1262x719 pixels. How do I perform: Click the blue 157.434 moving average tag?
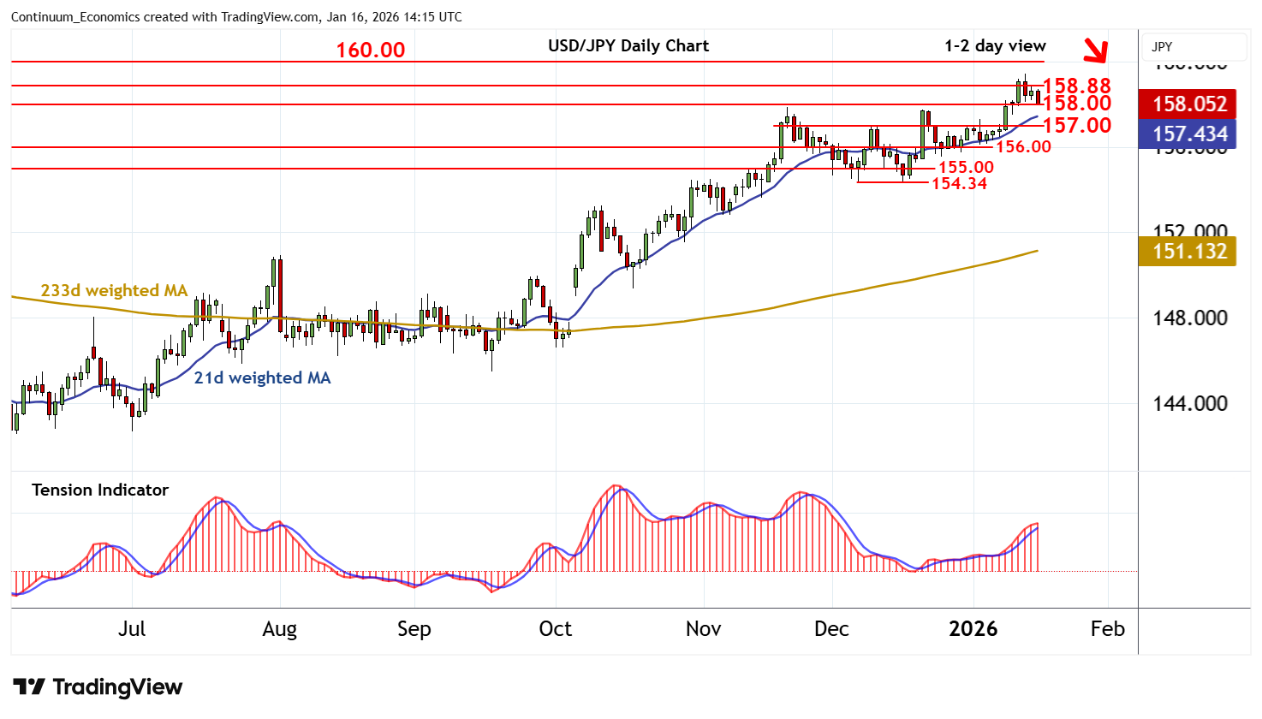pyautogui.click(x=1188, y=134)
